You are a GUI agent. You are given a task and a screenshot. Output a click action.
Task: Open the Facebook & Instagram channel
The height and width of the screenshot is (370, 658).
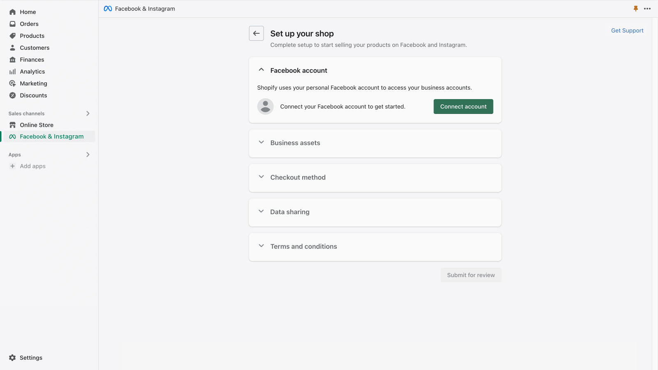click(51, 136)
